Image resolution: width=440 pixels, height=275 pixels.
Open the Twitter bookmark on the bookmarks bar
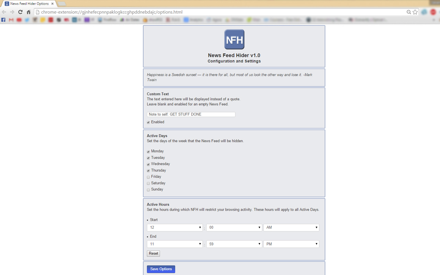pos(26,20)
